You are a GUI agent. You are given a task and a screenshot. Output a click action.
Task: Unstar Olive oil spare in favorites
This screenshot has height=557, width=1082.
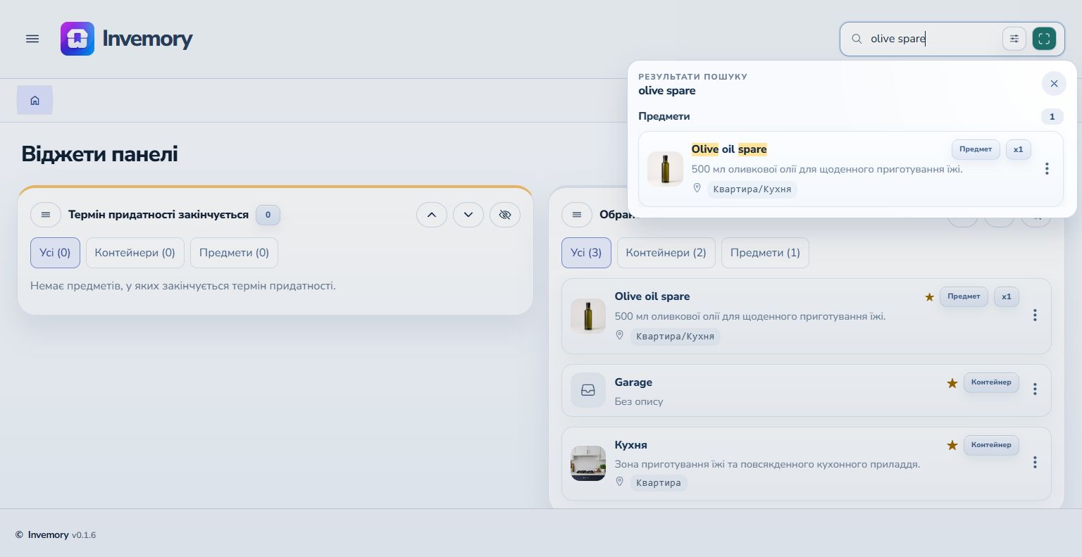(x=929, y=297)
